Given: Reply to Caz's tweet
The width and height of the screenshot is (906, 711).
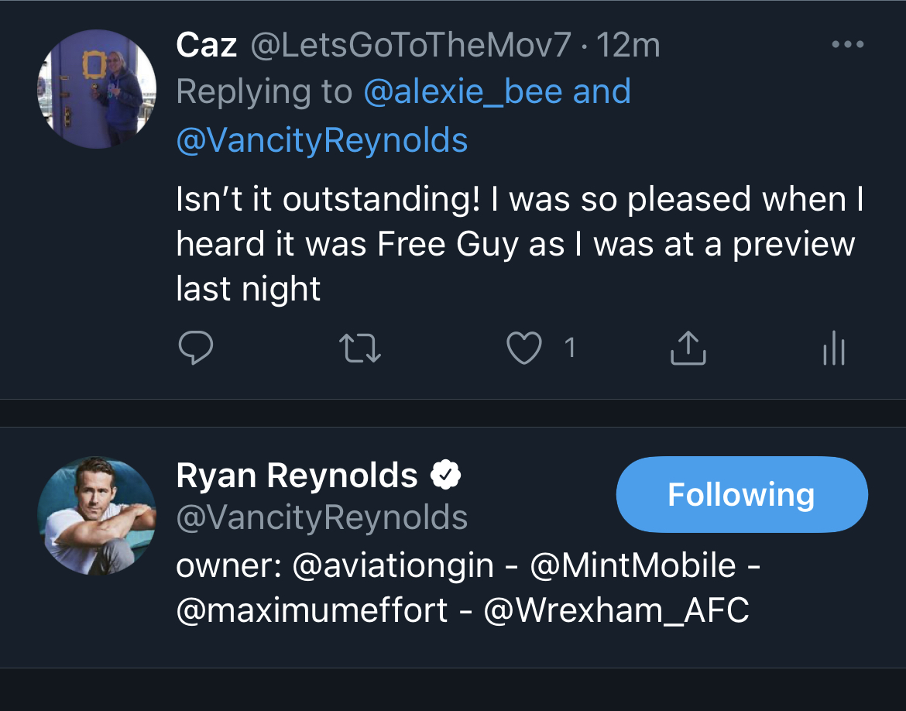Looking at the screenshot, I should click(196, 349).
